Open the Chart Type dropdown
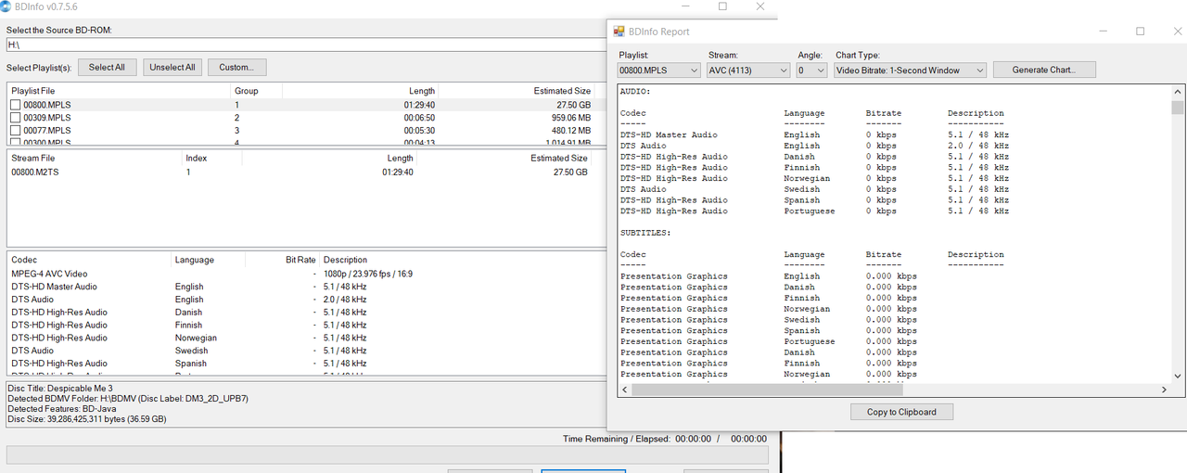 click(910, 70)
